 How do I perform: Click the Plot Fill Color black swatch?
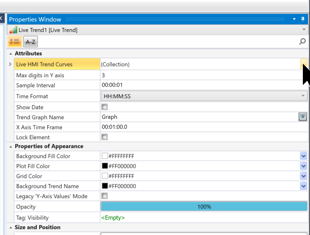[x=104, y=165]
